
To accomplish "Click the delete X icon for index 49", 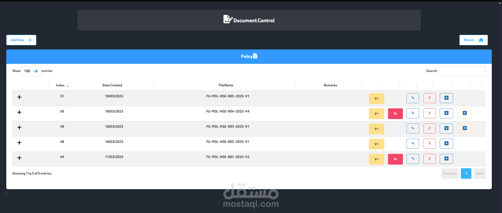I will coord(430,128).
